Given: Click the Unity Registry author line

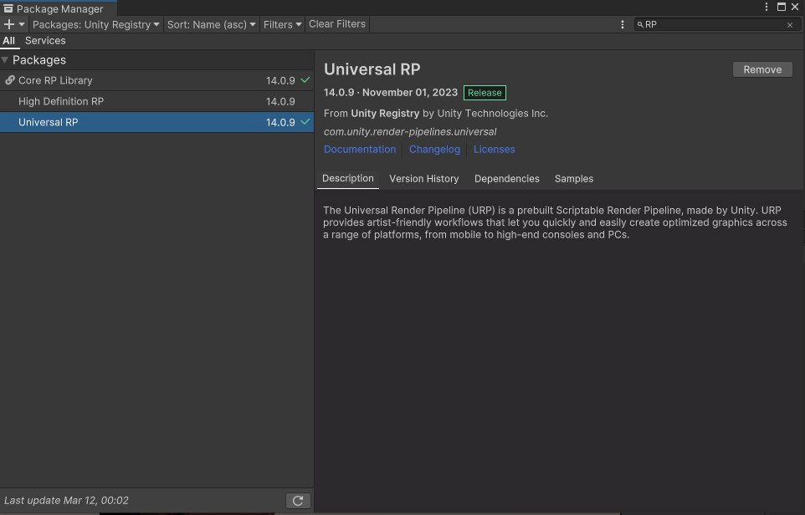Looking at the screenshot, I should pos(435,114).
